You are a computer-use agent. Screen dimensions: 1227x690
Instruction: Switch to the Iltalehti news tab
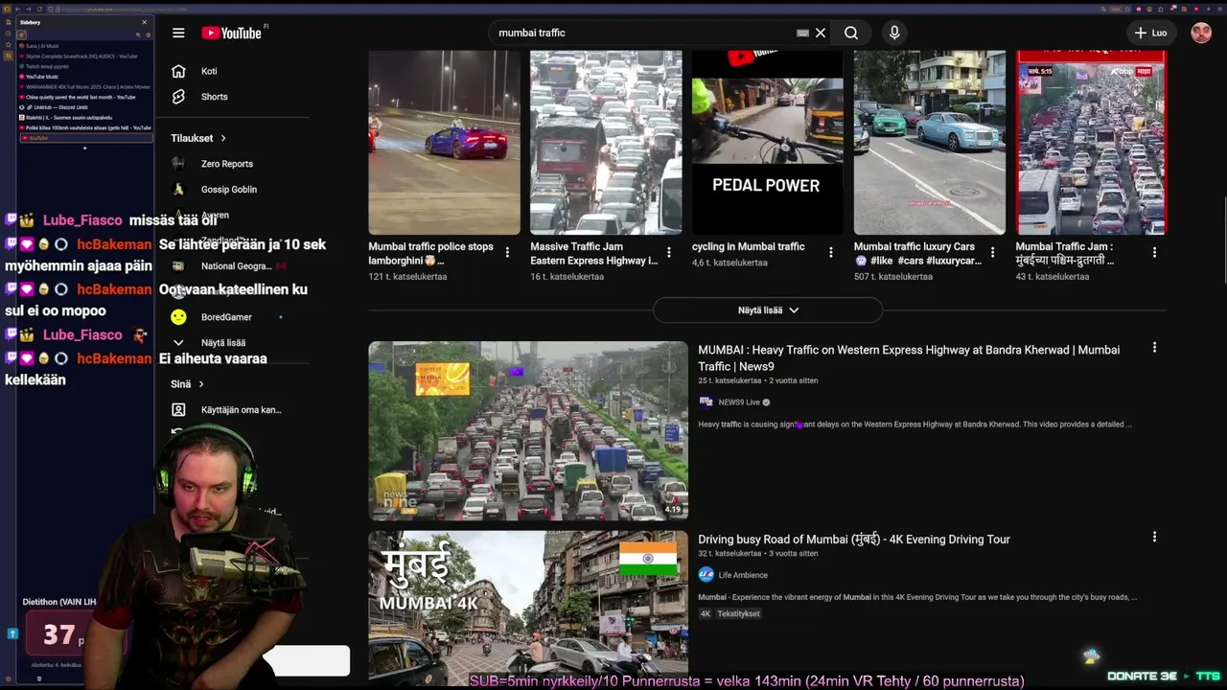click(84, 117)
